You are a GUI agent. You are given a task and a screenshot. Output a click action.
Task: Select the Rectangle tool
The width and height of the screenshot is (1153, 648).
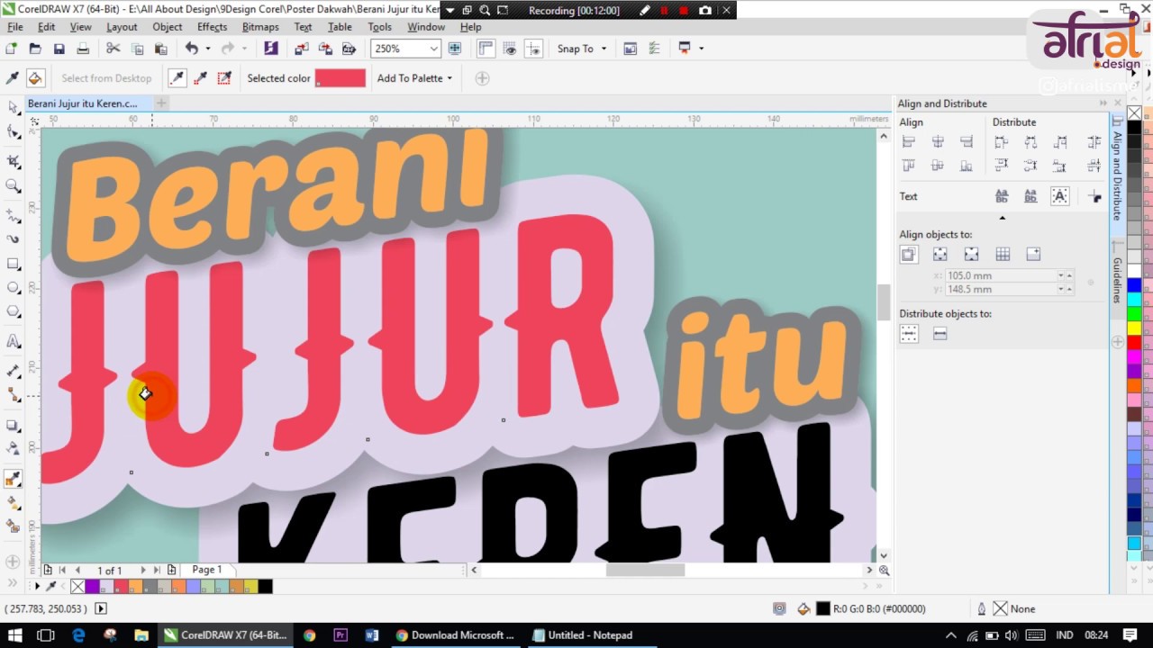point(13,265)
